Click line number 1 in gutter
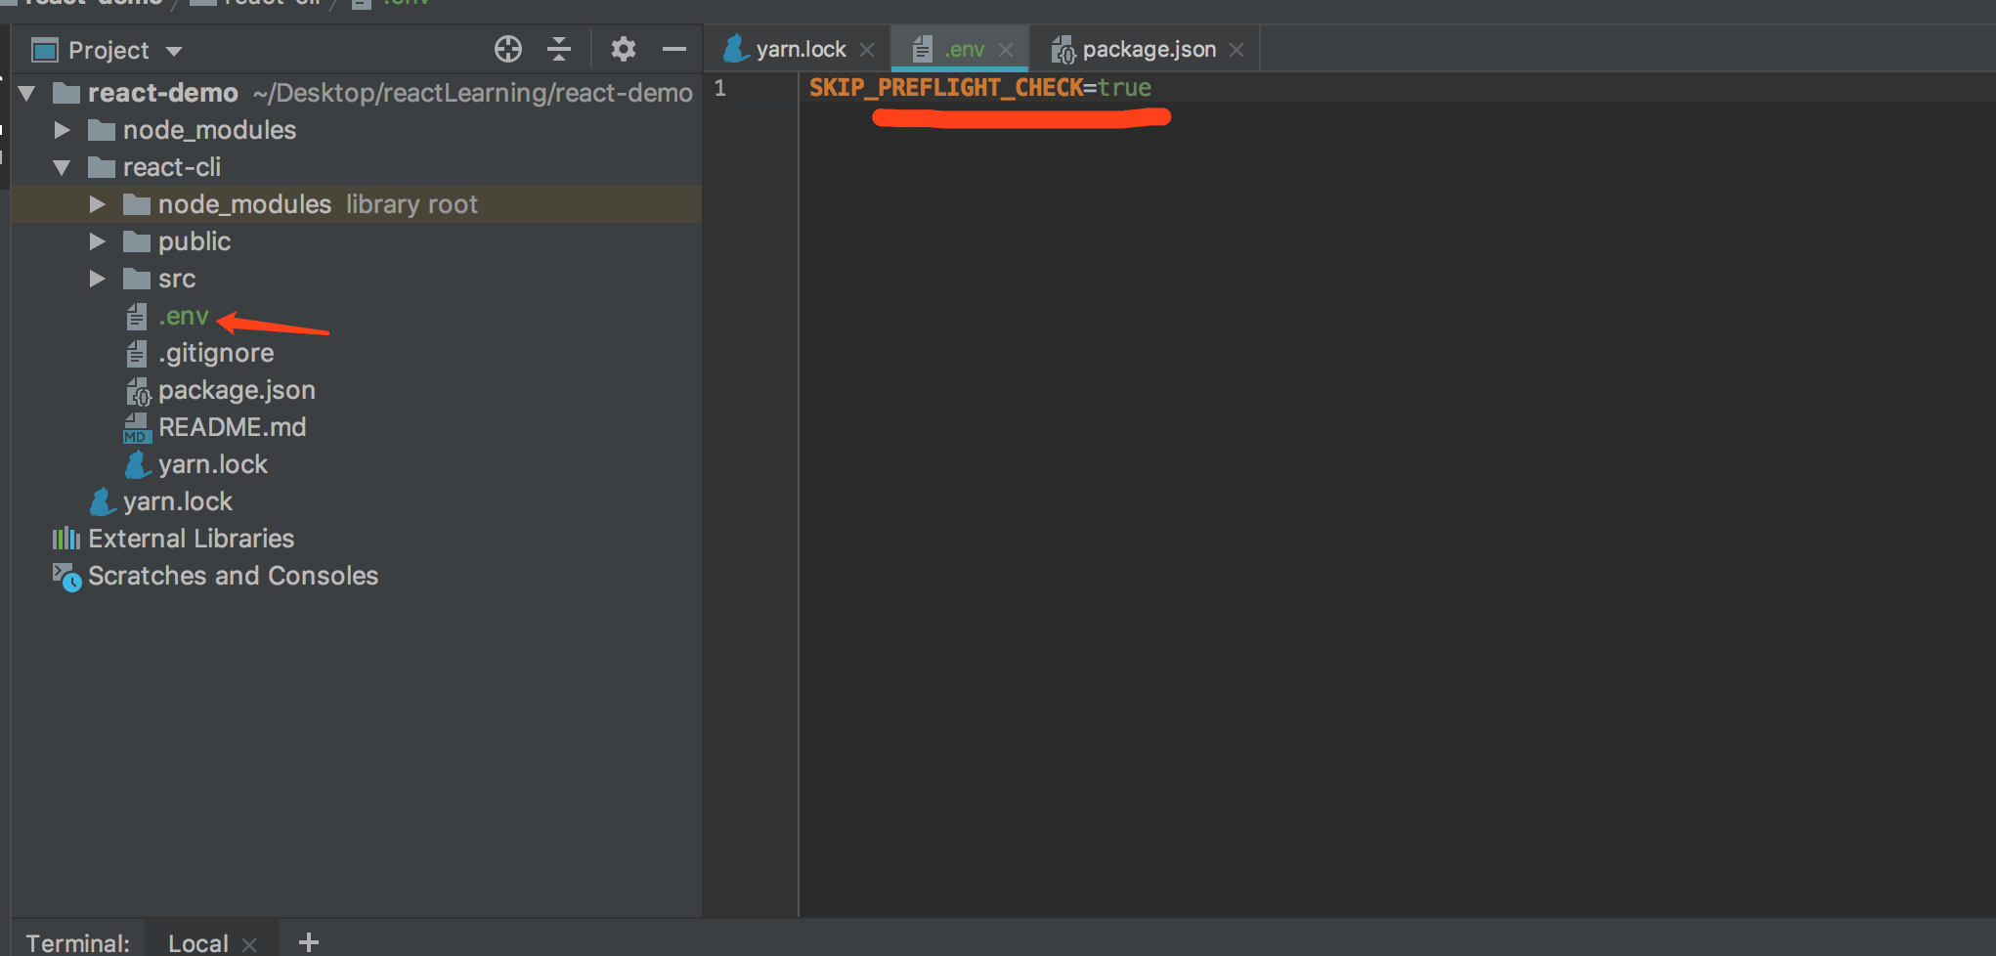 point(720,88)
